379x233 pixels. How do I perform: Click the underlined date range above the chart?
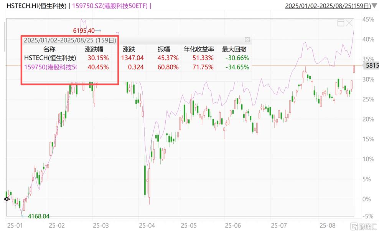coord(328,6)
